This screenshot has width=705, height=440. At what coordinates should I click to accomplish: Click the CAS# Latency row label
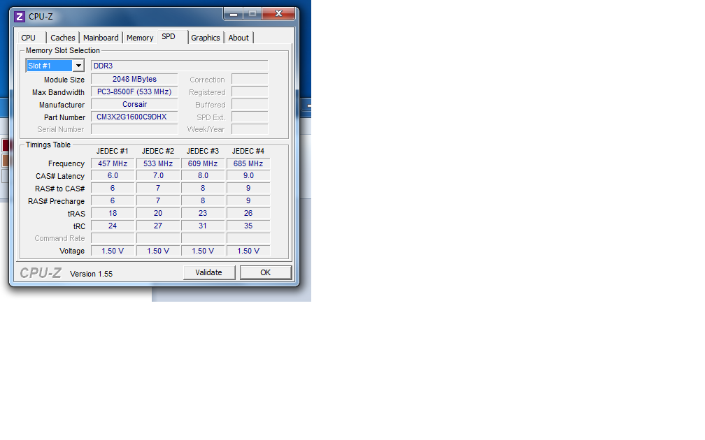pos(60,176)
